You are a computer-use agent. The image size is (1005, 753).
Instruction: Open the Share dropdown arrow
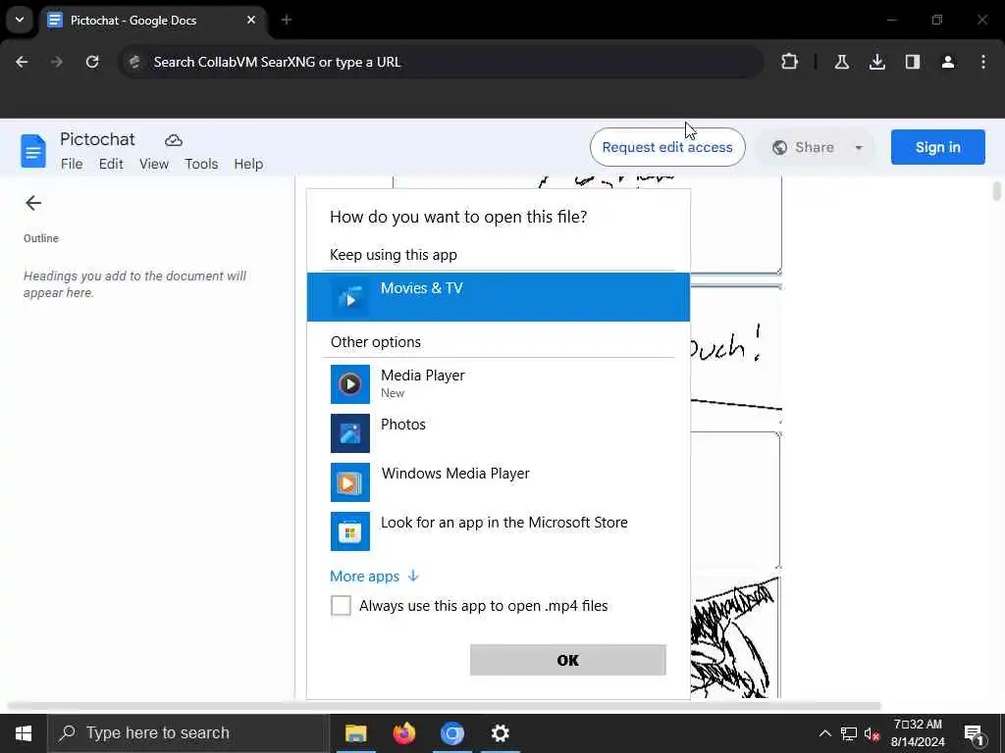coord(858,147)
